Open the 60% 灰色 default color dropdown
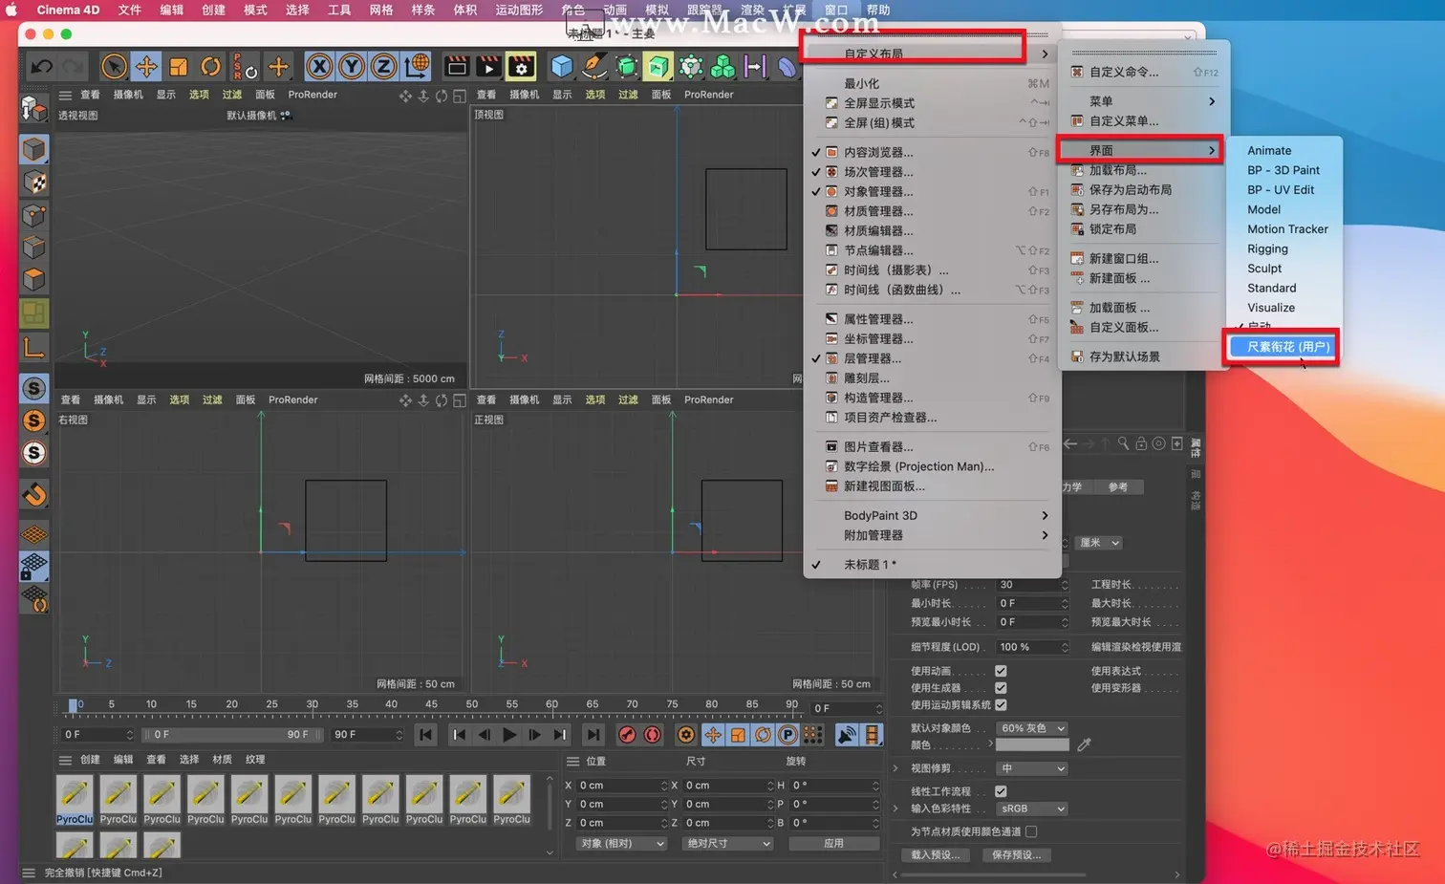1445x884 pixels. [1032, 728]
